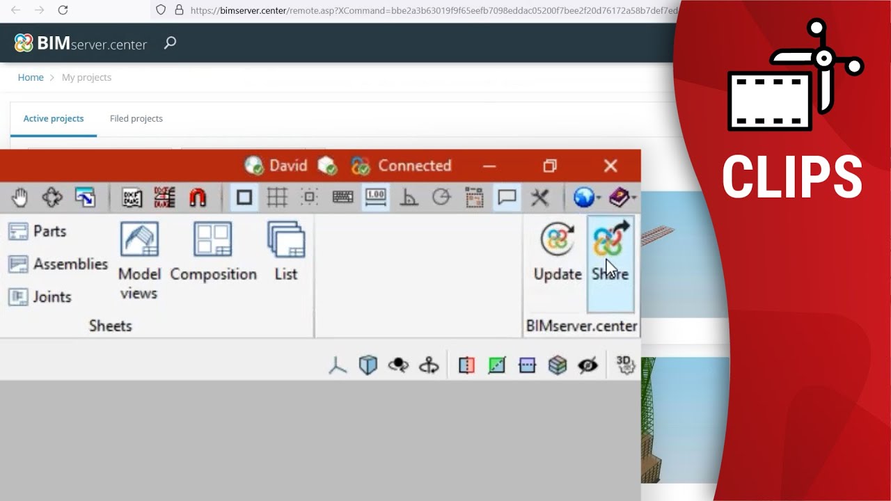The image size is (891, 501).
Task: Select the hand pan tool
Action: click(x=19, y=198)
